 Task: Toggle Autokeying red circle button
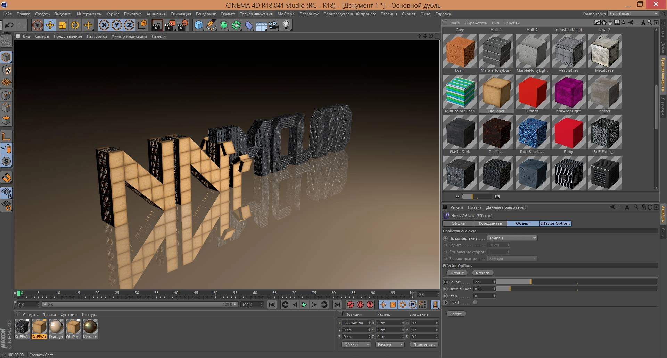point(360,305)
